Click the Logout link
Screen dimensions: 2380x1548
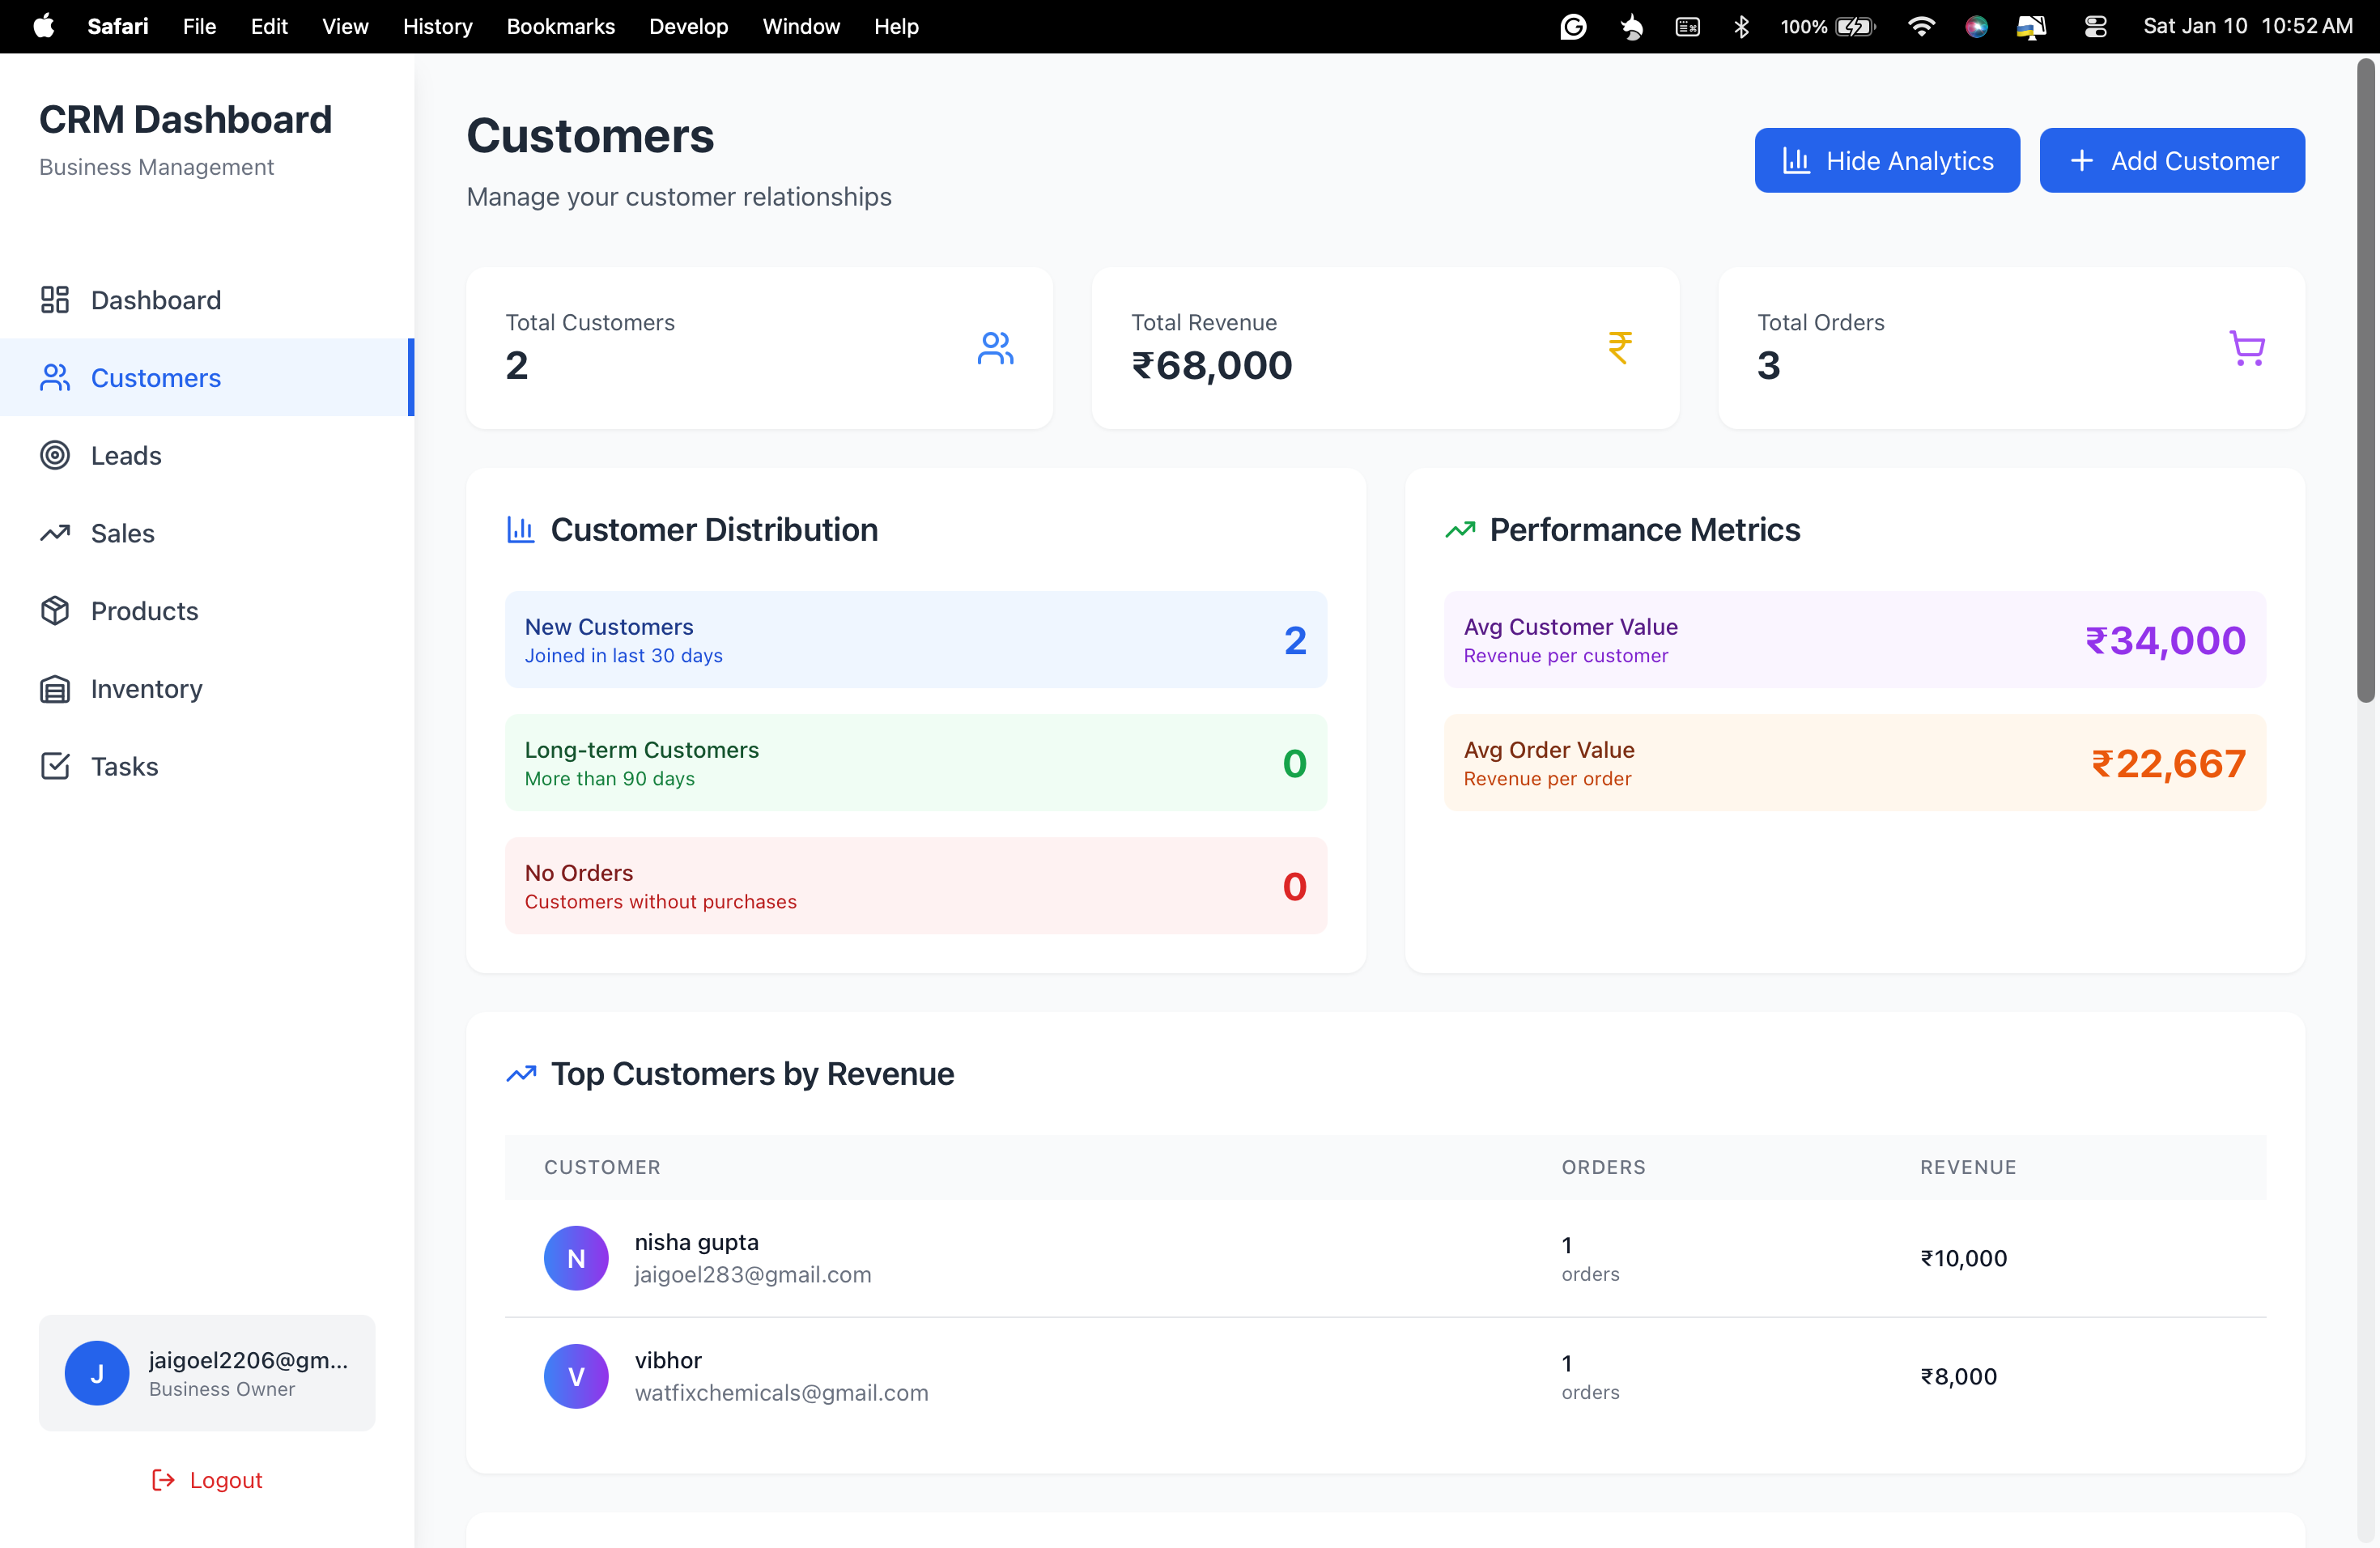click(207, 1480)
